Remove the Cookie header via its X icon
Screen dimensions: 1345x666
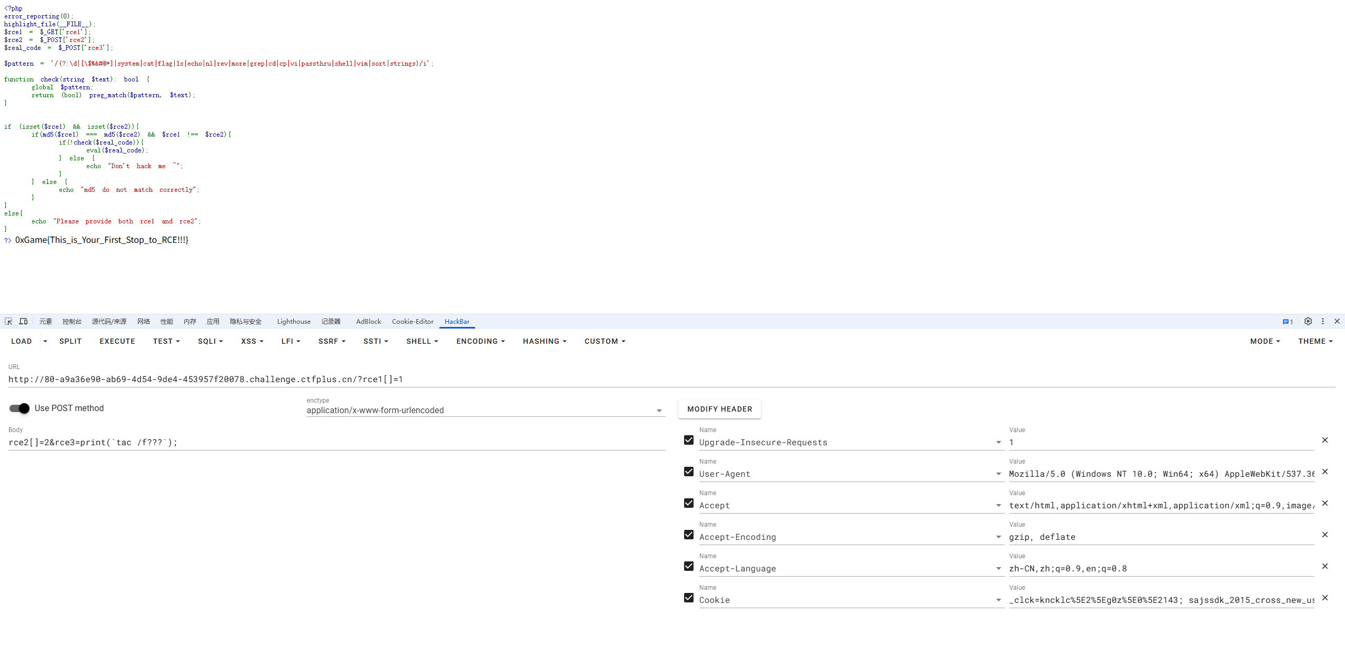(x=1326, y=598)
